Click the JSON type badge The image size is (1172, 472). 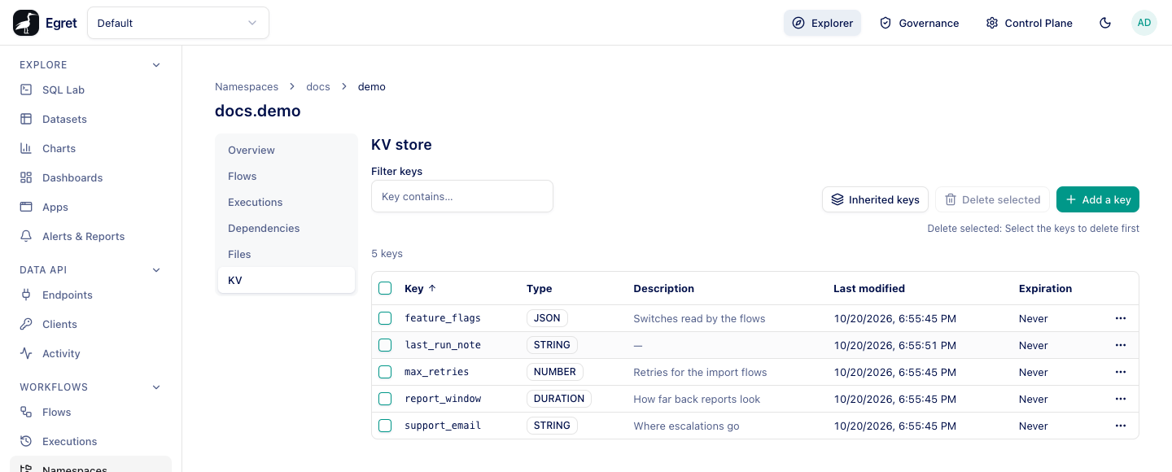[x=548, y=318]
